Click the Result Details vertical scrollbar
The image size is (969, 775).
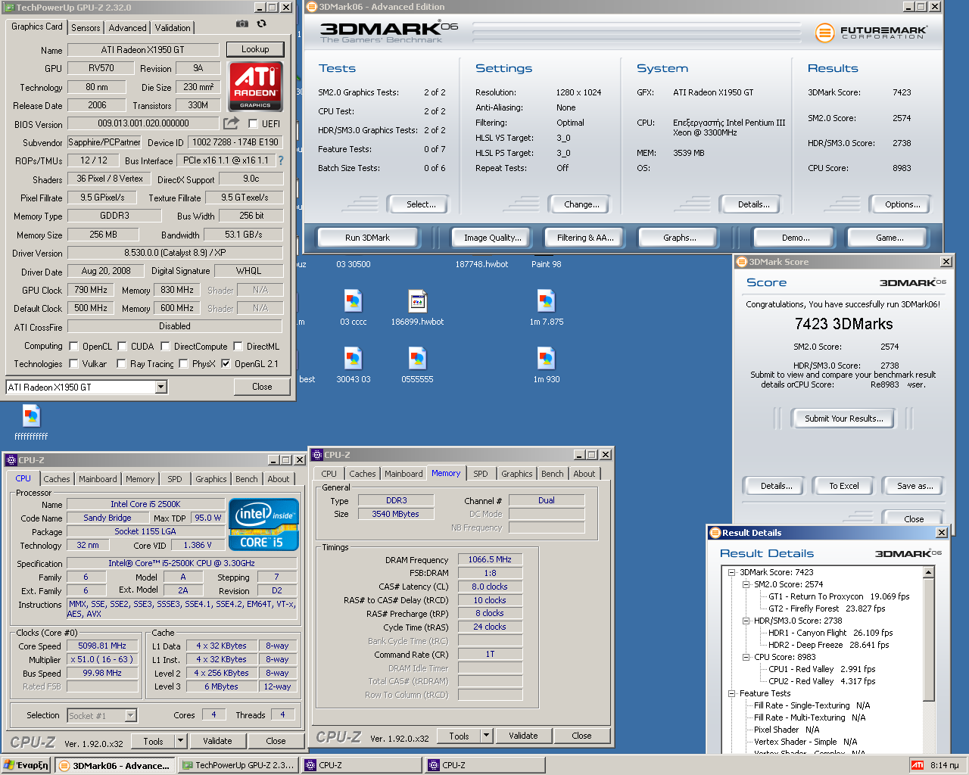pos(929,658)
